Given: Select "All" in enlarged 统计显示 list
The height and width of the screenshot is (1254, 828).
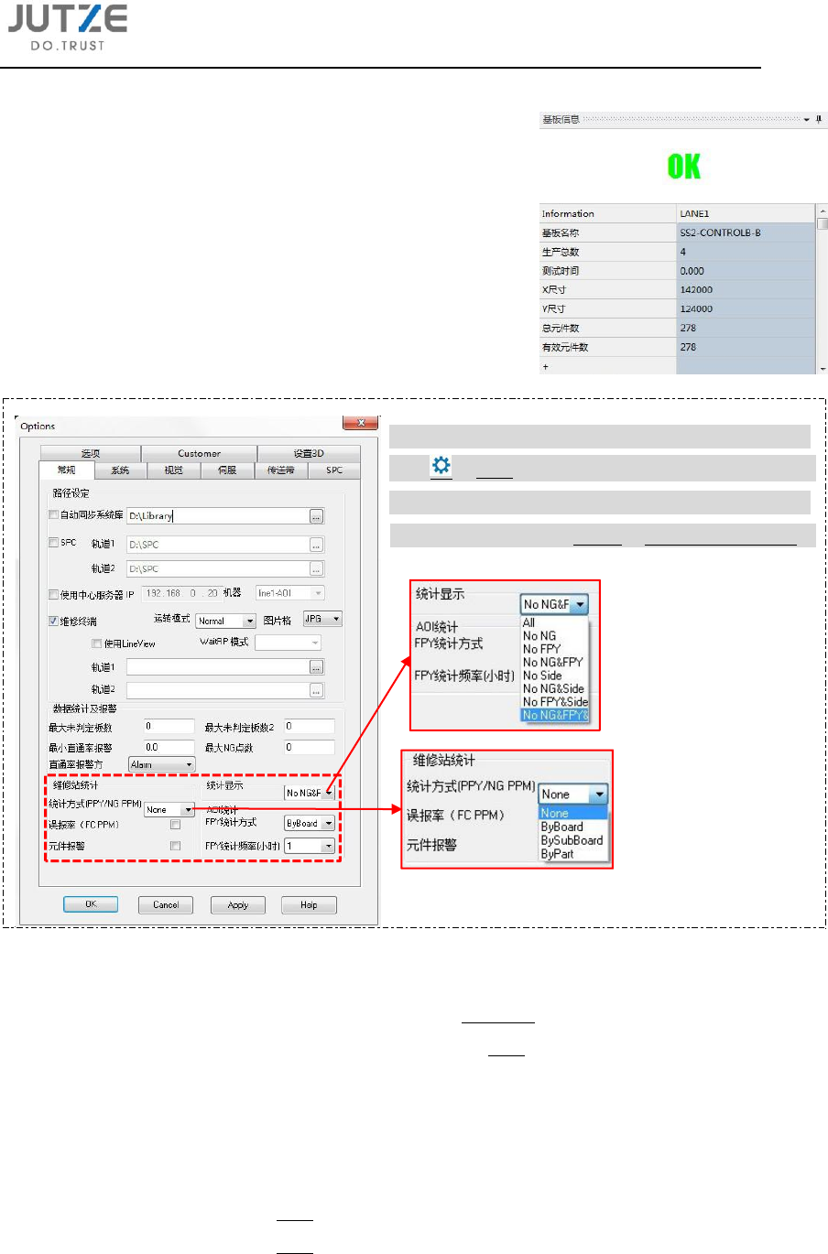Looking at the screenshot, I should pos(555,622).
